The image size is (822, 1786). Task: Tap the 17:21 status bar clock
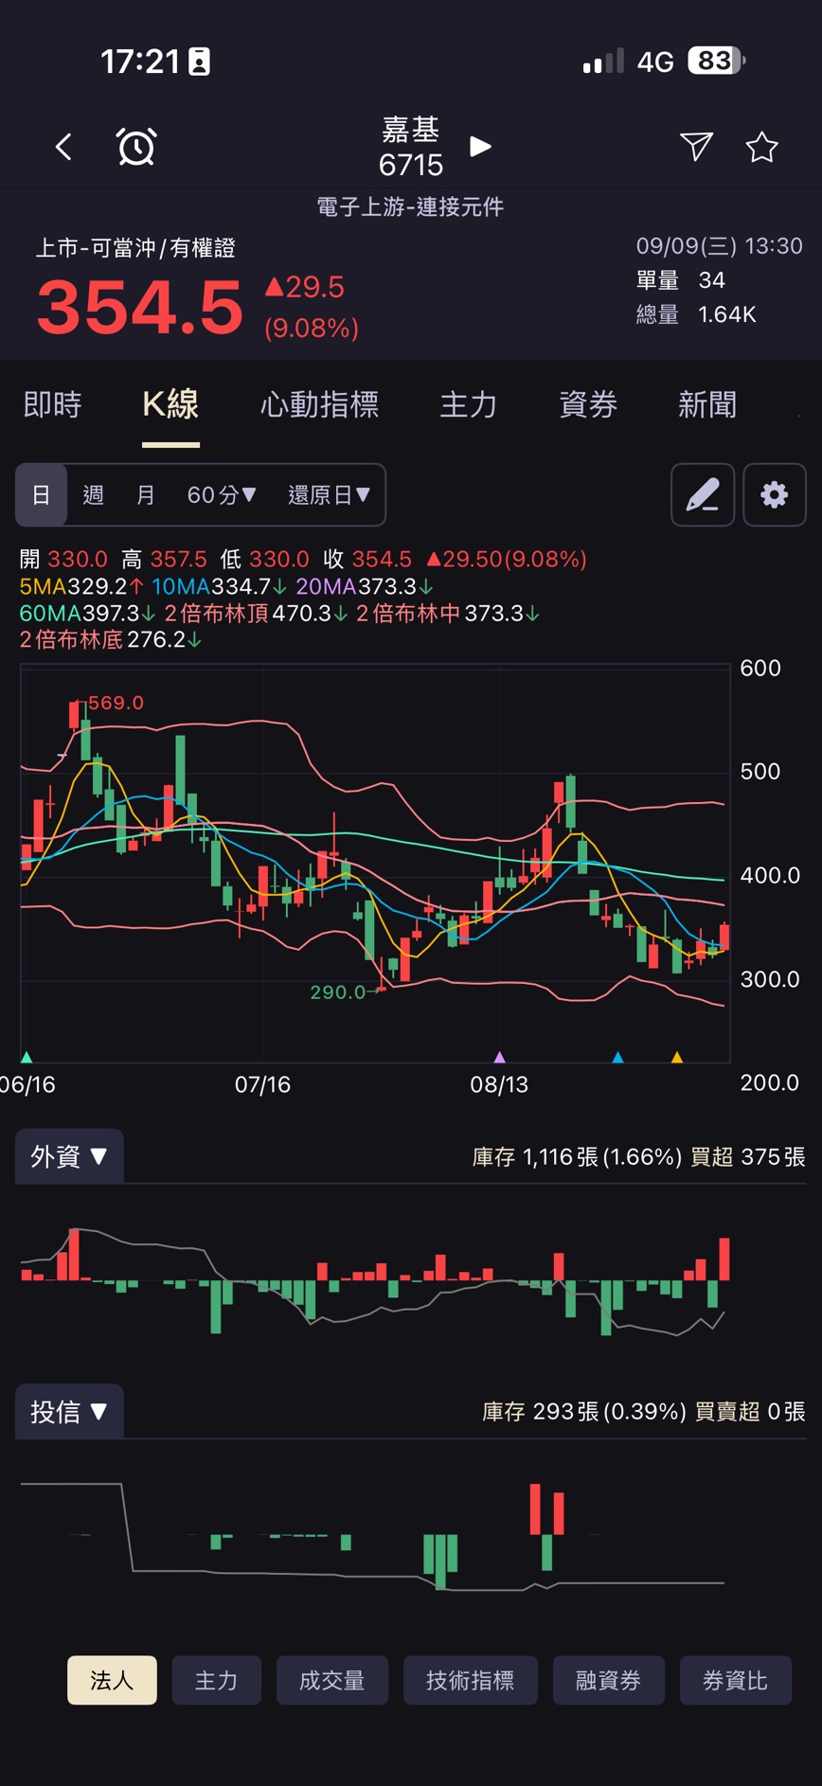[x=140, y=62]
